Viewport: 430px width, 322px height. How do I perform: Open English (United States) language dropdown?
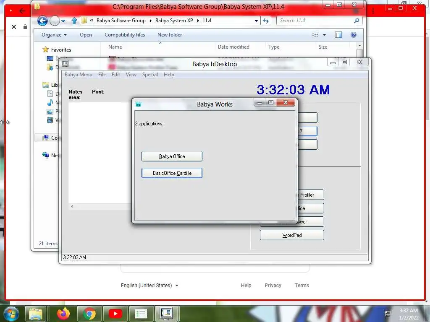click(x=150, y=285)
